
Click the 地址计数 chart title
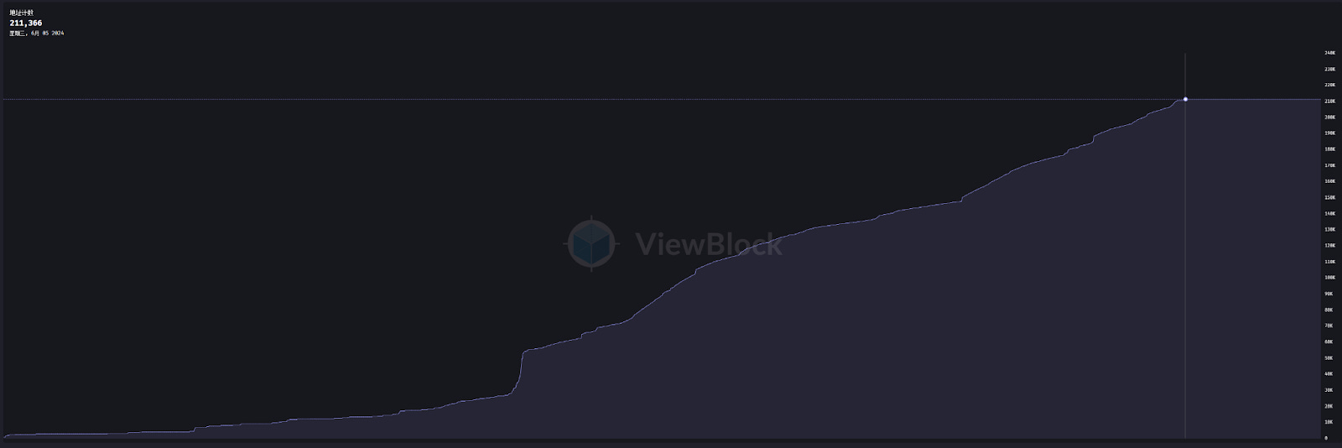(22, 13)
